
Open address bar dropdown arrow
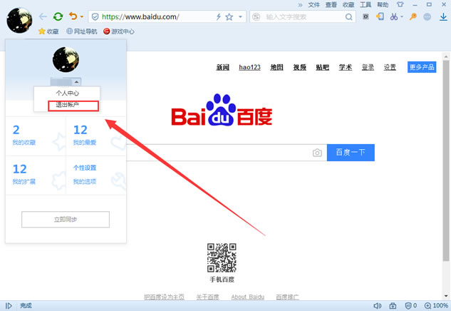point(240,17)
